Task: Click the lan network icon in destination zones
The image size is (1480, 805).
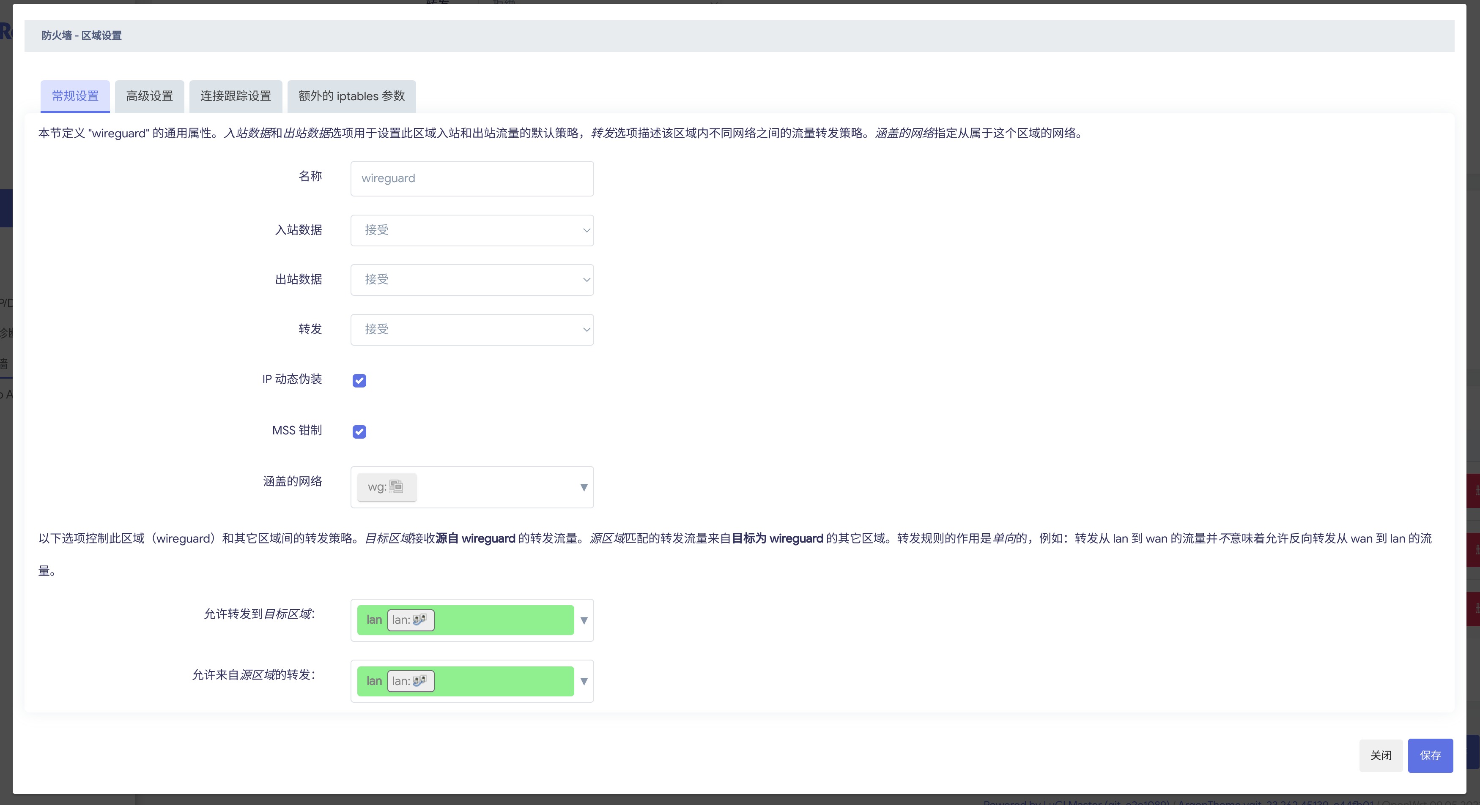Action: click(x=419, y=619)
